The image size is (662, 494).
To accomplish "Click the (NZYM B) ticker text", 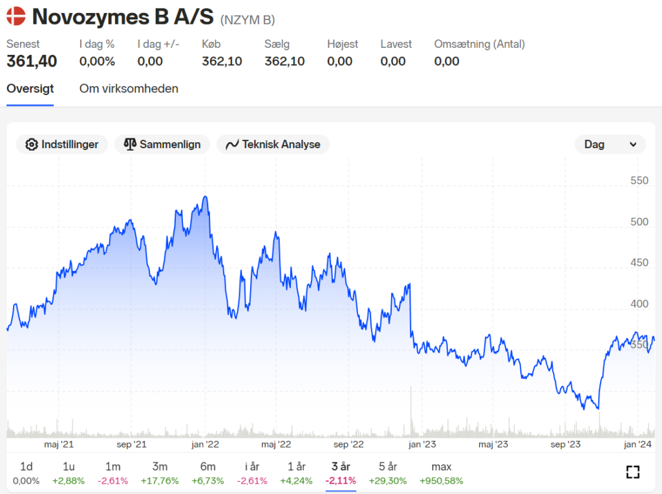I will (248, 20).
